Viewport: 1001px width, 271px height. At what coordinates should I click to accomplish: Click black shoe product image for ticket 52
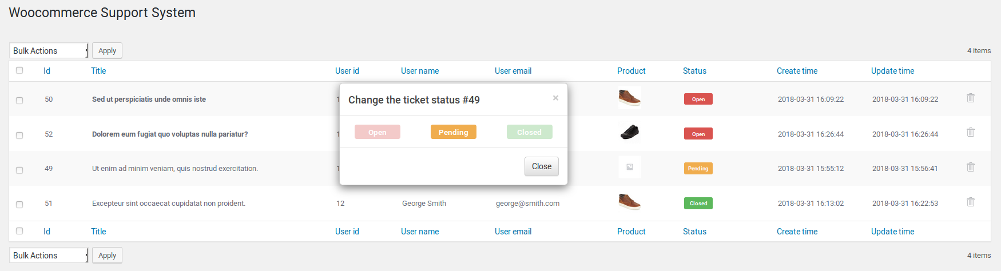coord(629,133)
